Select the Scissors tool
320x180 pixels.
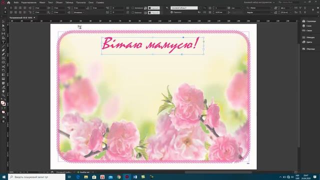tap(3, 66)
